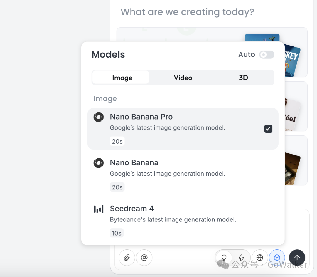Open the models cube icon
Image resolution: width=317 pixels, height=277 pixels.
pyautogui.click(x=277, y=258)
